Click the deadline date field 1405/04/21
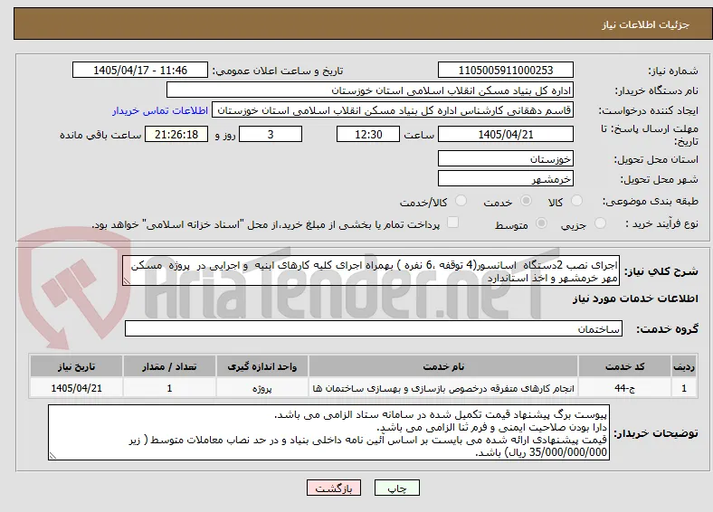The height and width of the screenshot is (512, 713). tap(505, 134)
